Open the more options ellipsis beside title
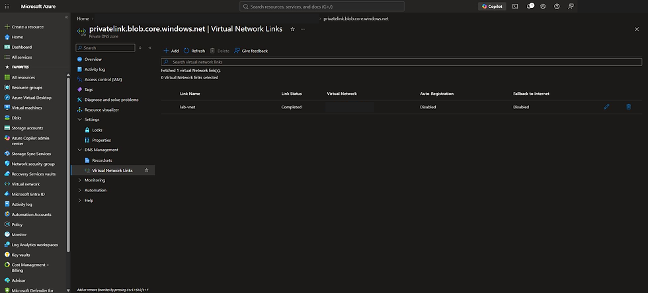Viewport: 648px width, 293px height. (x=303, y=29)
